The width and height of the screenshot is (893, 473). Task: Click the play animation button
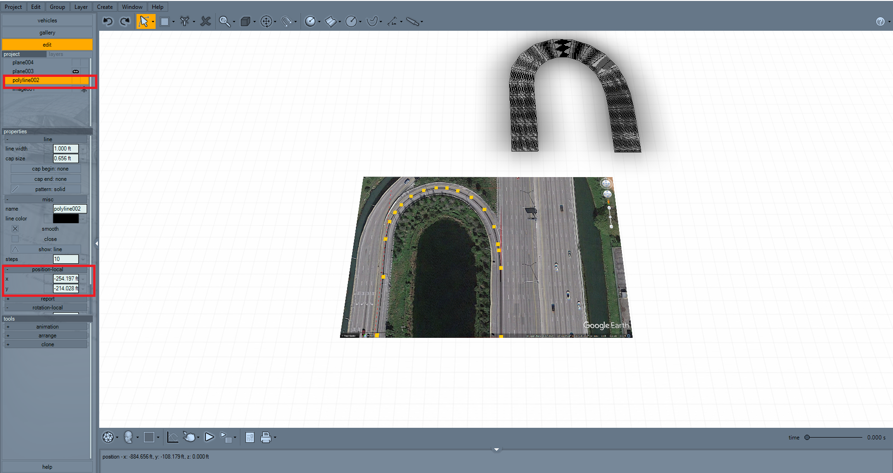pos(209,437)
